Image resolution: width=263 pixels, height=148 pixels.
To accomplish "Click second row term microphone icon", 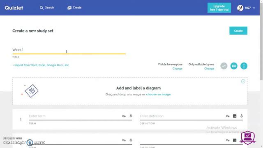I will click(x=131, y=140).
